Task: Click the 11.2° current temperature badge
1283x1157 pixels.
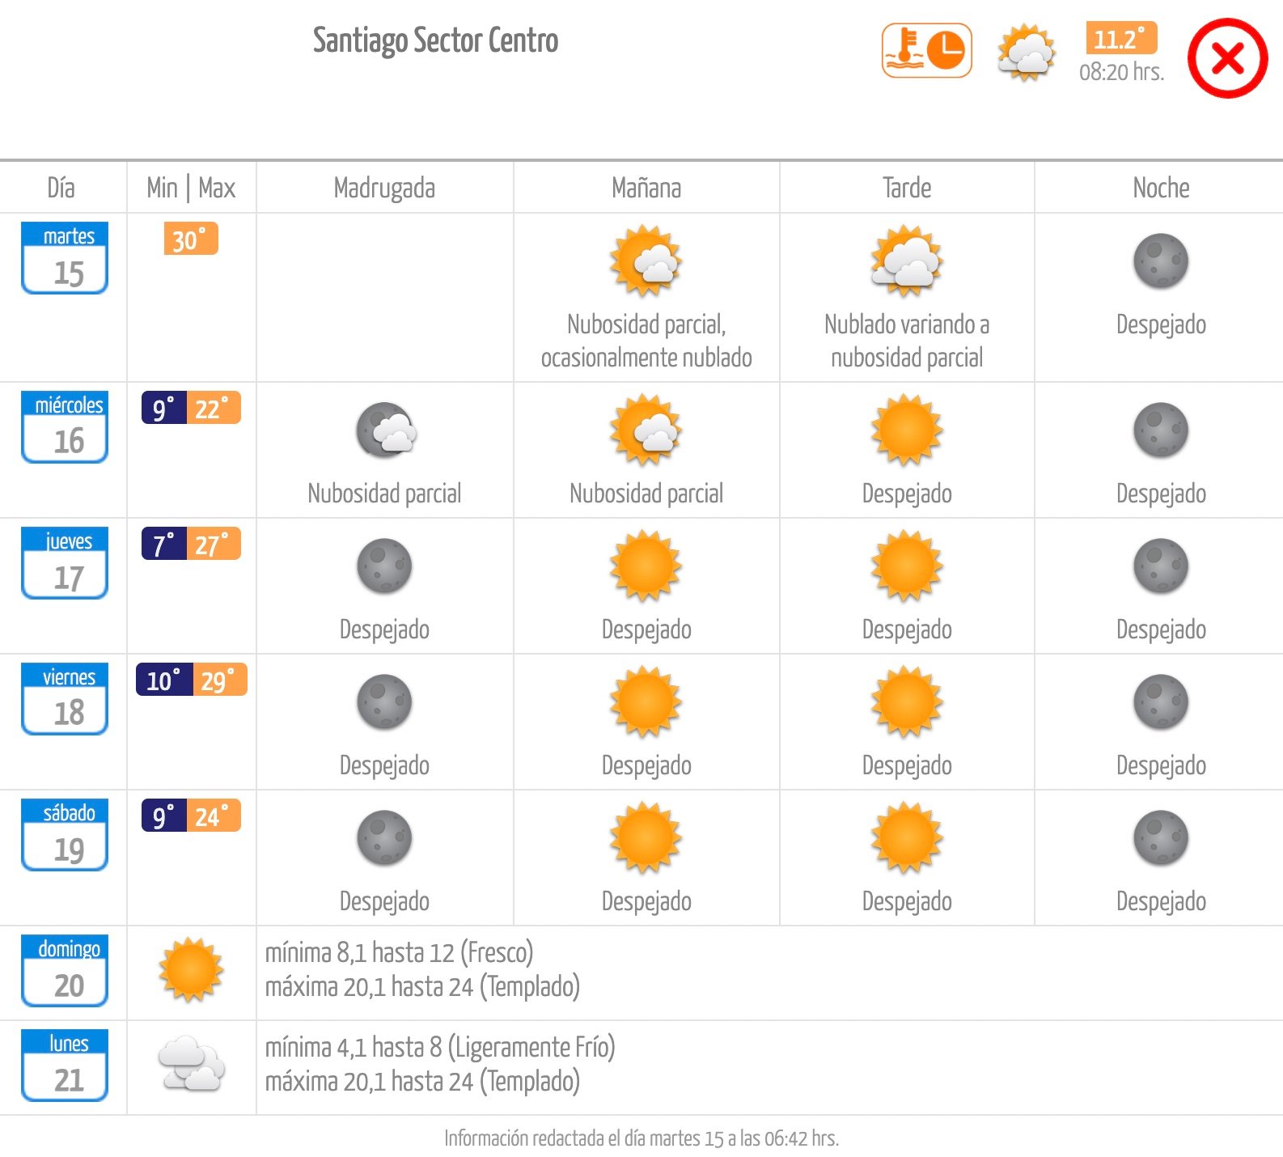Action: pos(1120,39)
